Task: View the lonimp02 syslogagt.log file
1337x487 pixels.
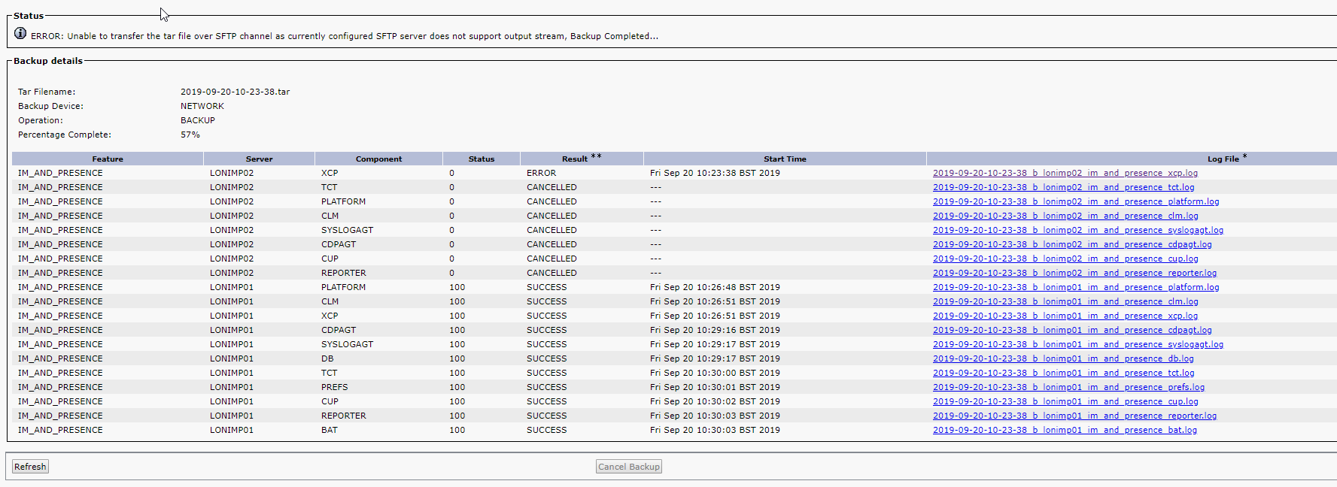Action: [x=1077, y=230]
